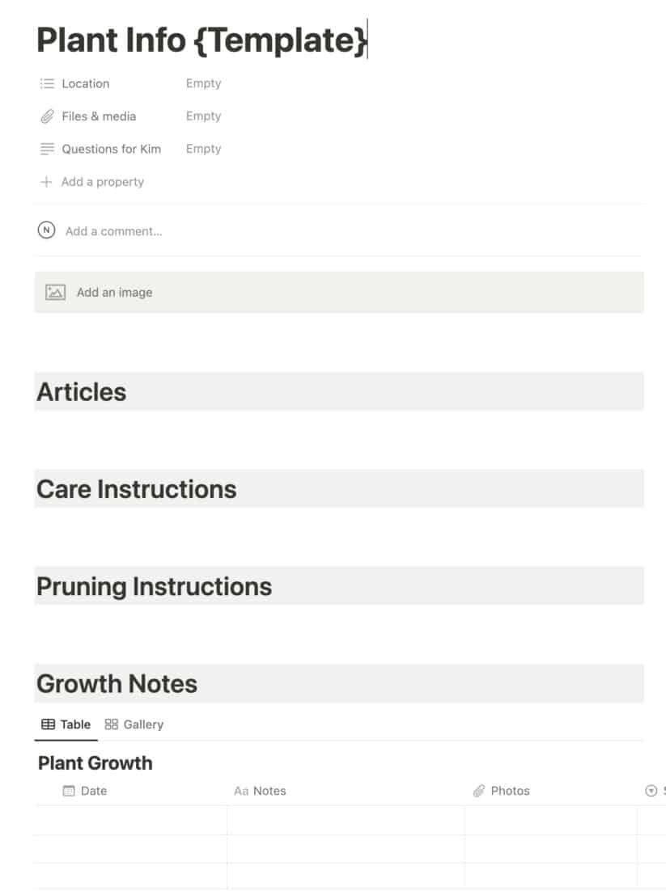This screenshot has width=666, height=891.
Task: Click the Empty value for Location
Action: click(x=203, y=83)
